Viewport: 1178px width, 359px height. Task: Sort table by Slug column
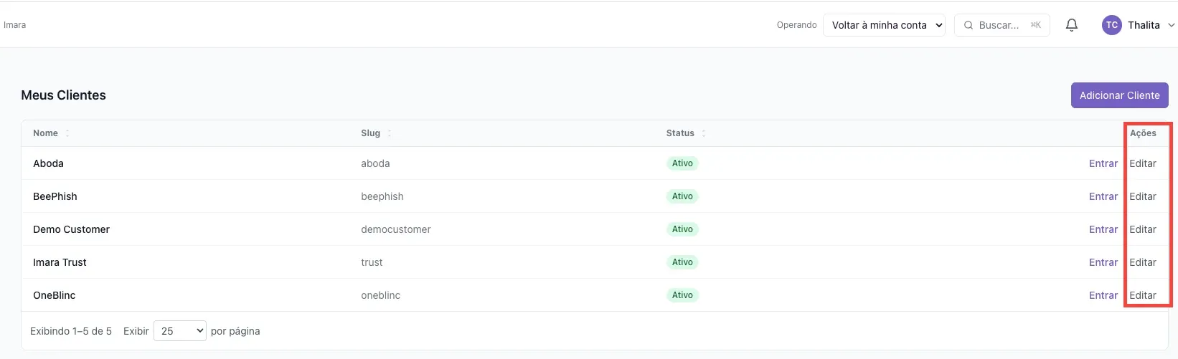(x=377, y=133)
